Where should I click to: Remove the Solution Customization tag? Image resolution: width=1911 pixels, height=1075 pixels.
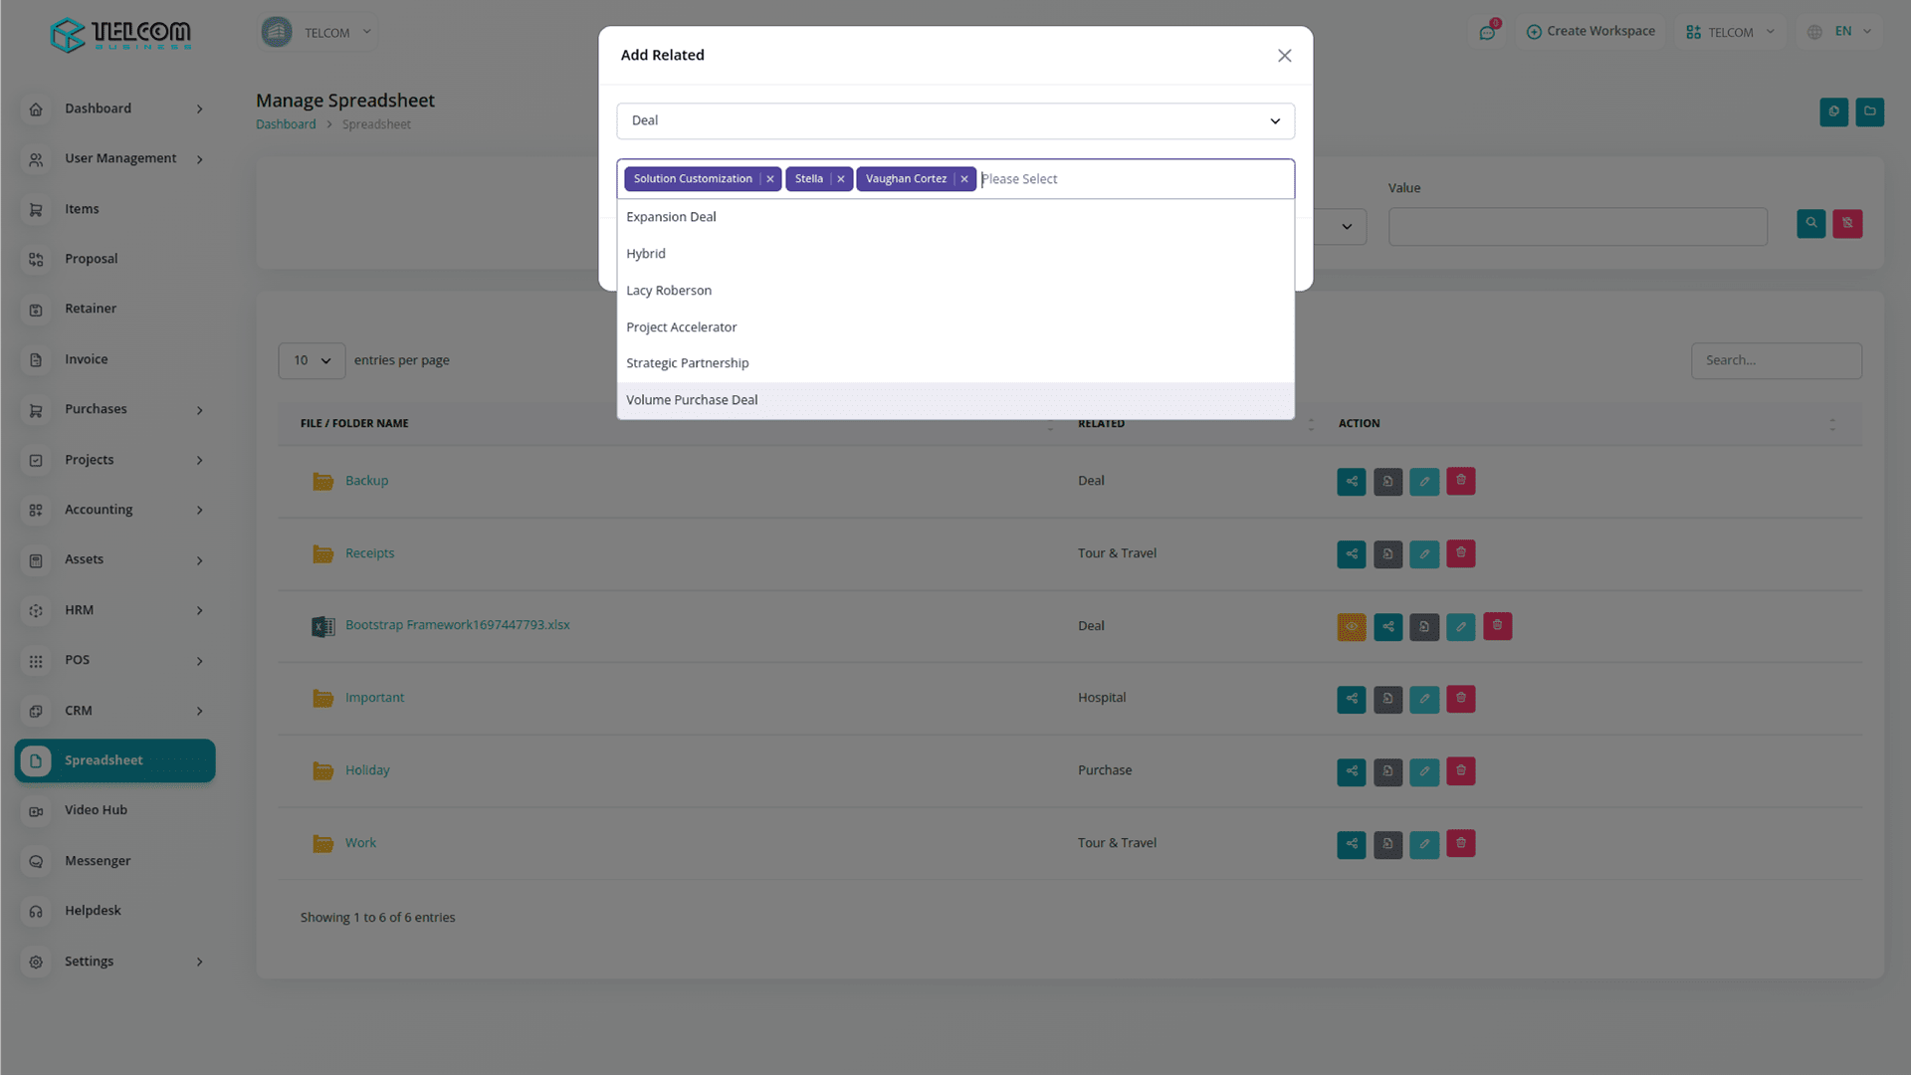769,179
